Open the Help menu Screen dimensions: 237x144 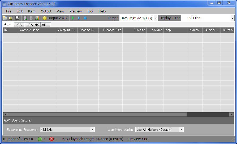(x=102, y=11)
